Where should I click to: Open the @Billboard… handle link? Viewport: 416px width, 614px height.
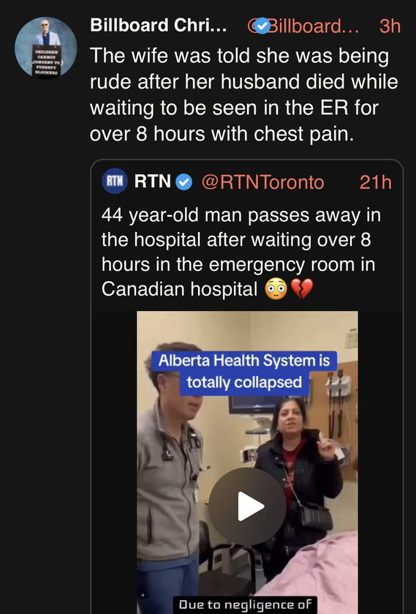[303, 26]
